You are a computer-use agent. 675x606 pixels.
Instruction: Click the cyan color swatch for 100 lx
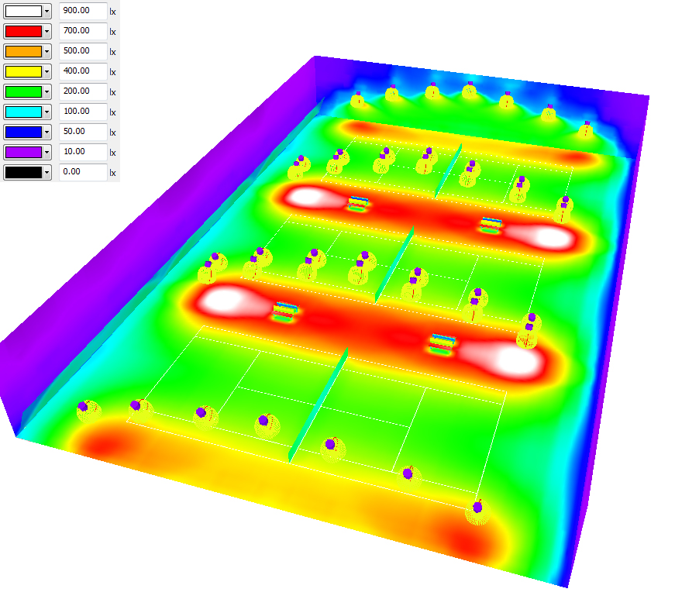click(23, 112)
